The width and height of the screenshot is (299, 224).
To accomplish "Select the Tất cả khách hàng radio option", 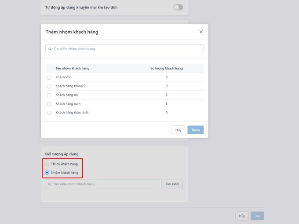I will point(47,164).
